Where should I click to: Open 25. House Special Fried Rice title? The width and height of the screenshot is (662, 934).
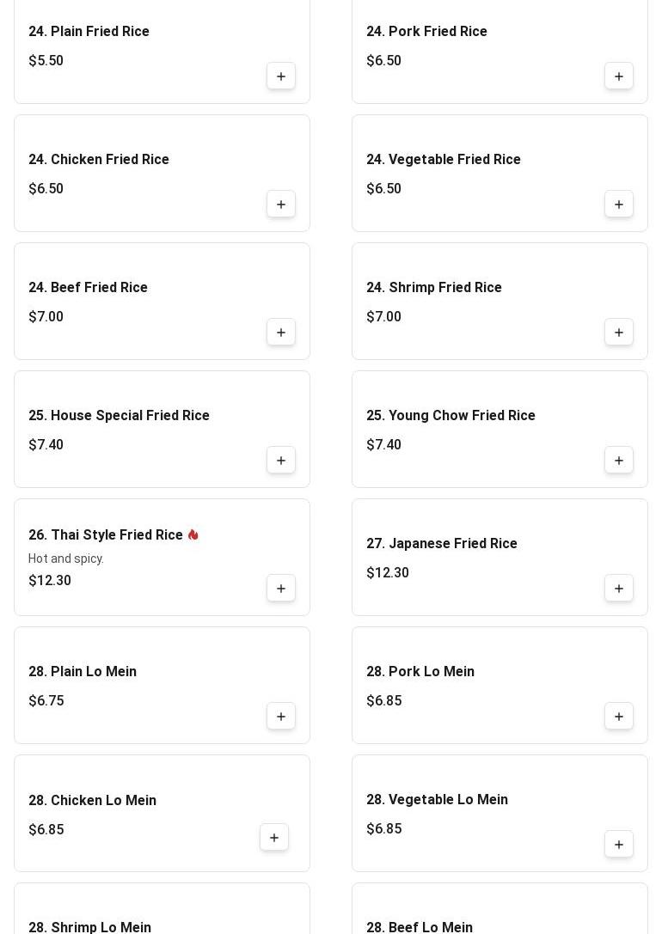coord(120,415)
